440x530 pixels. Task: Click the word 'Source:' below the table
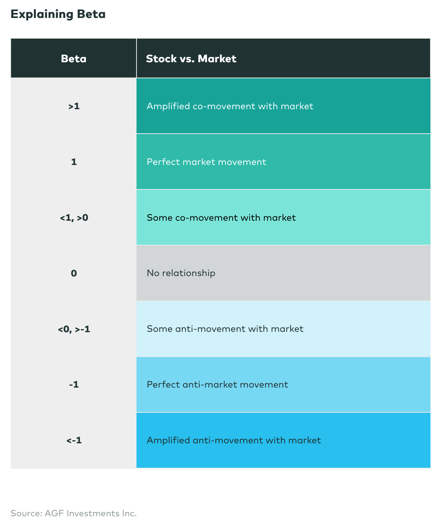click(x=26, y=514)
